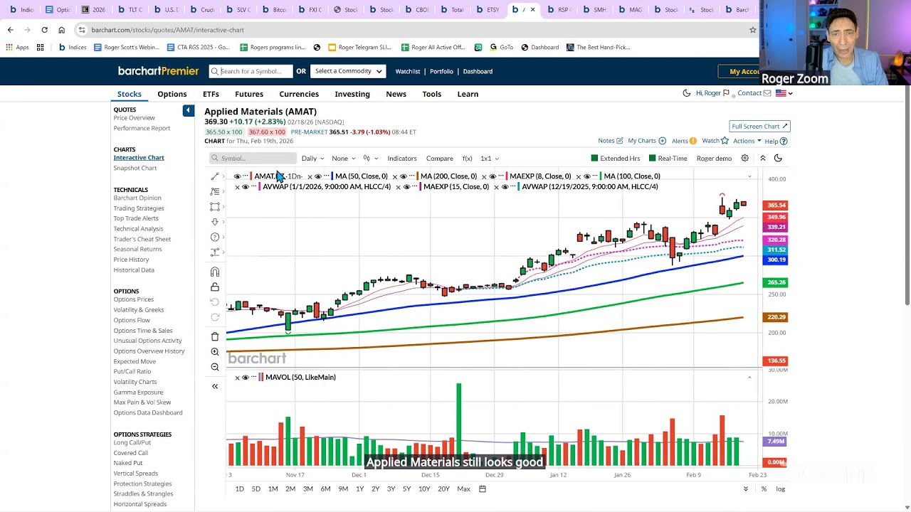Open chart settings gear icon
The height and width of the screenshot is (512, 911).
745,159
